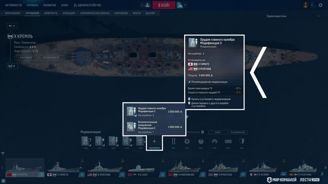Open the third modernization slot icon
The height and width of the screenshot is (184, 328).
(x=114, y=141)
